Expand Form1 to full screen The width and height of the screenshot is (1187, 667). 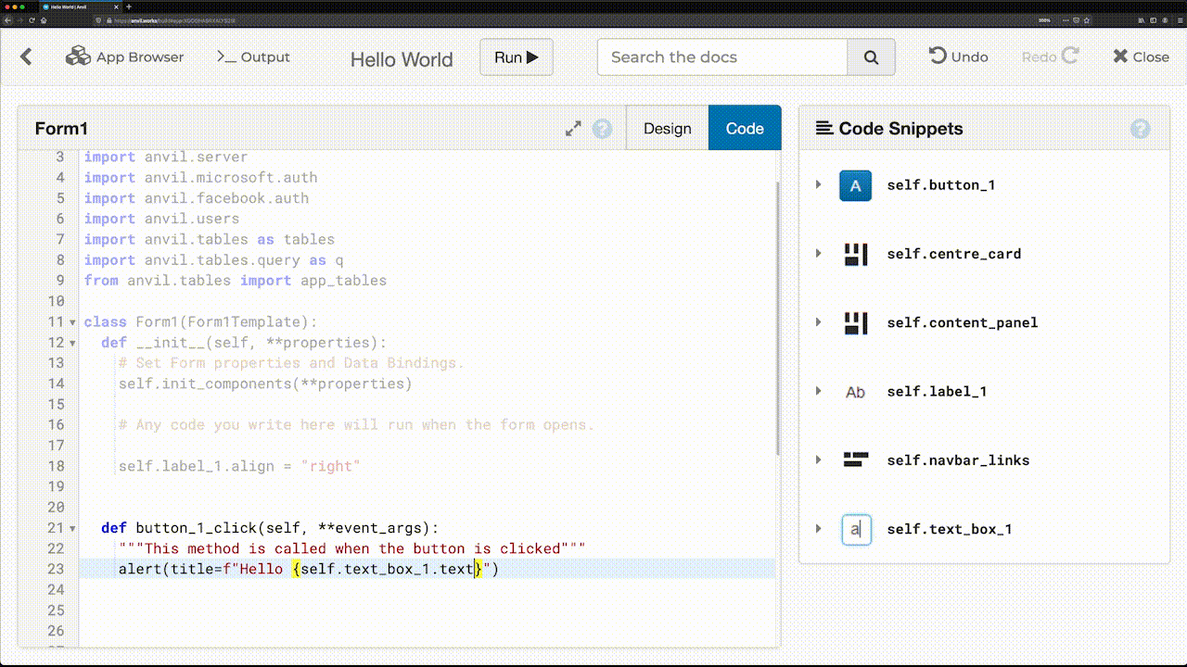[572, 129]
